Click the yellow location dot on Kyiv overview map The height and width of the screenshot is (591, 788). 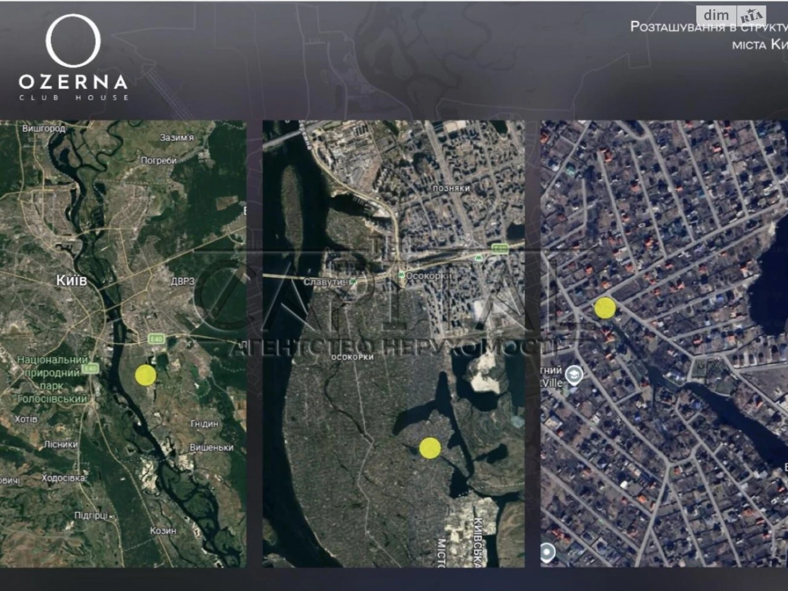point(145,375)
